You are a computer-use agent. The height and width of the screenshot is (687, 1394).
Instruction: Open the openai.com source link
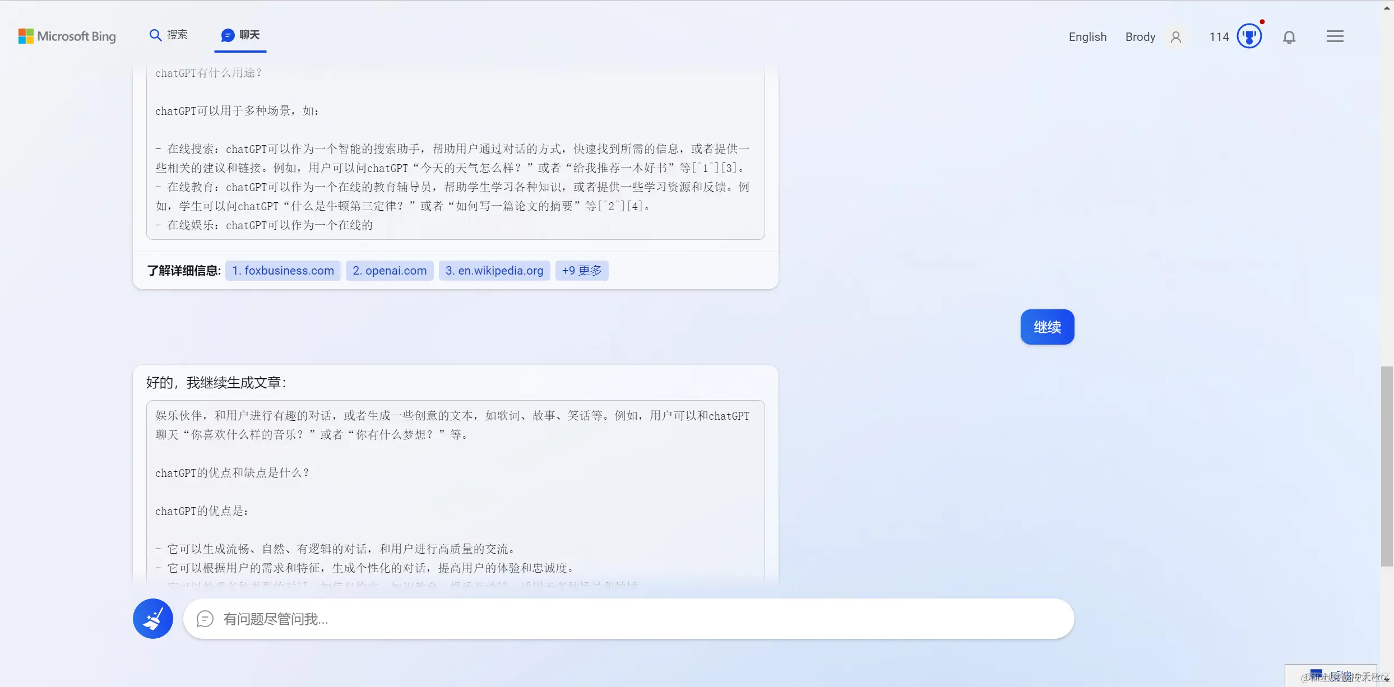pyautogui.click(x=389, y=270)
